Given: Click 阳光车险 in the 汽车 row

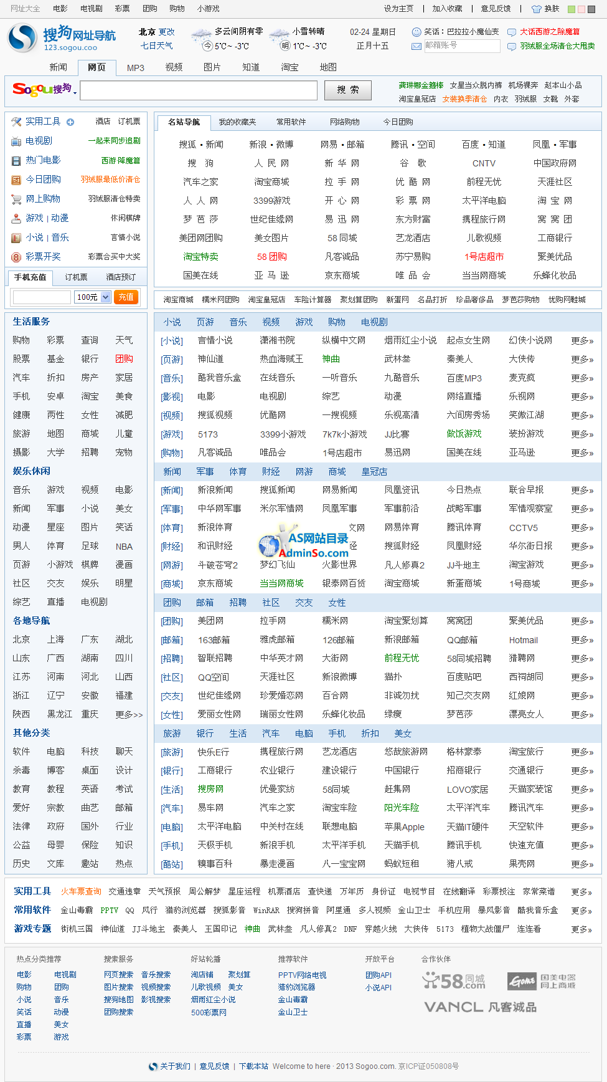Looking at the screenshot, I should [x=402, y=808].
